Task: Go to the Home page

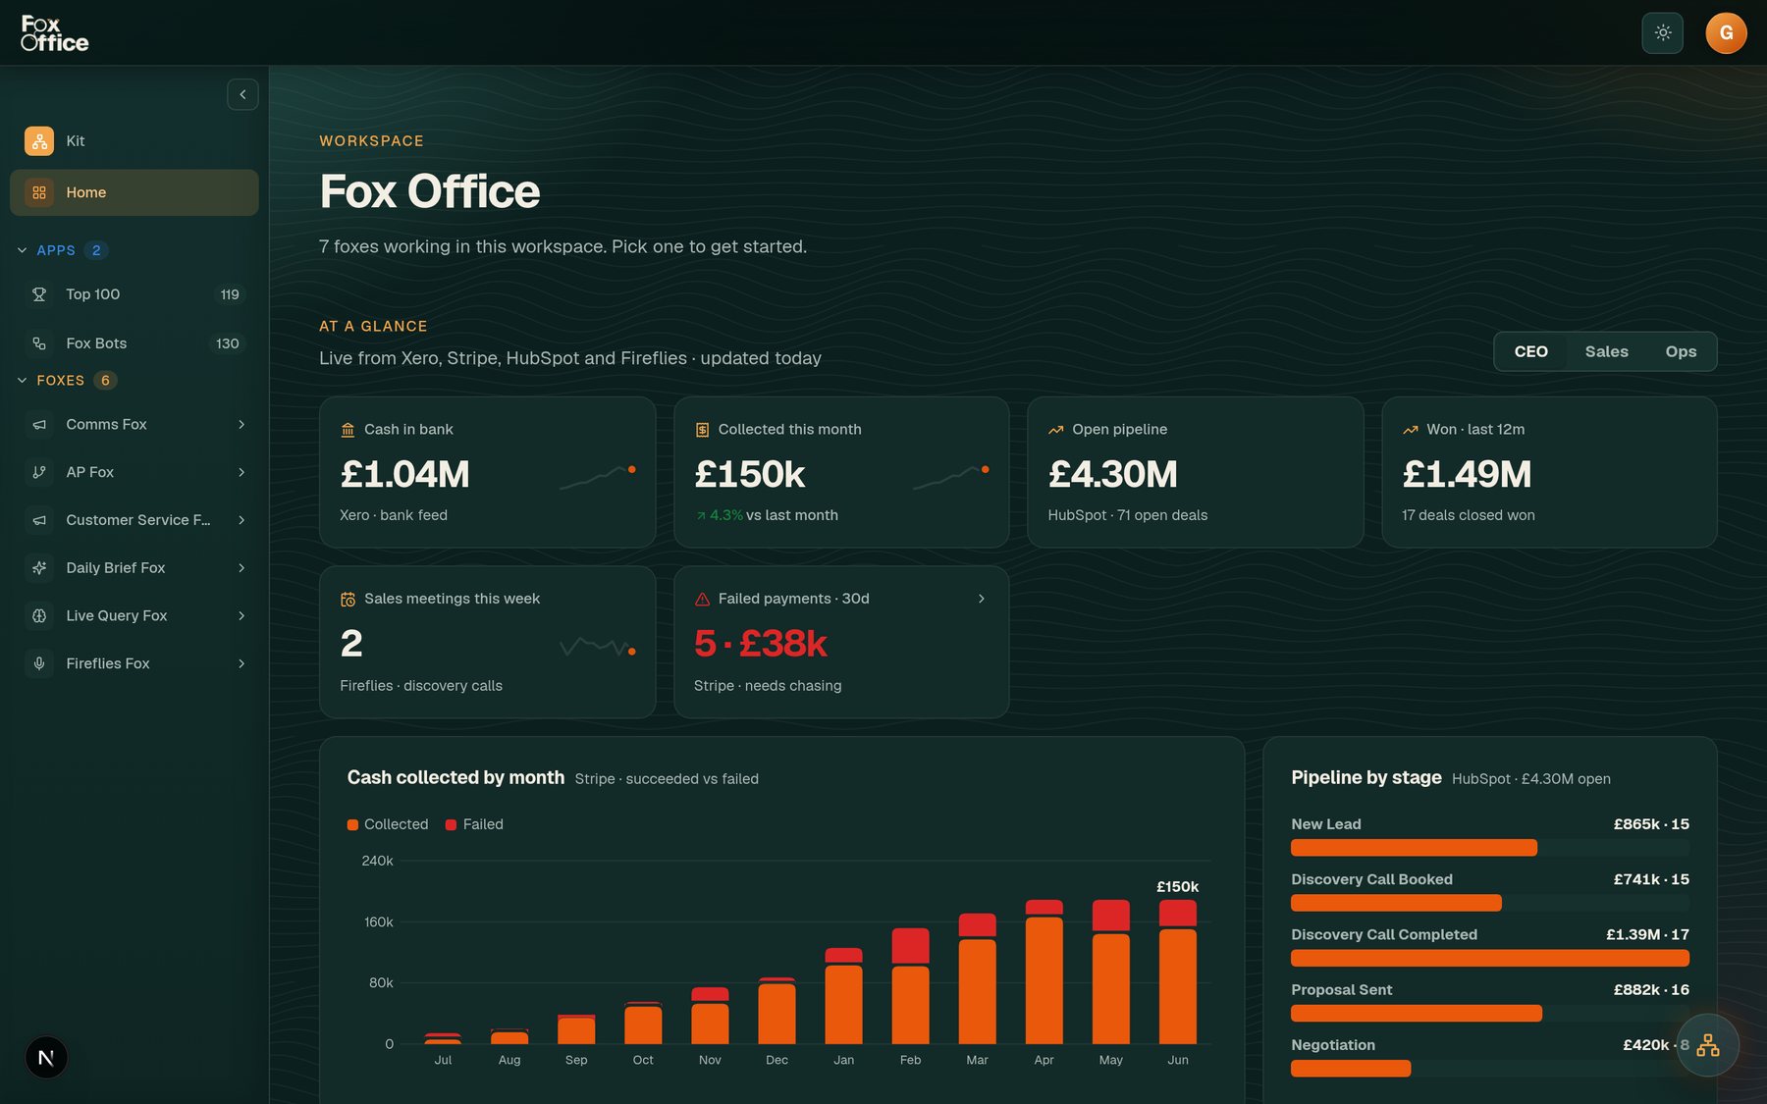Action: pos(134,192)
